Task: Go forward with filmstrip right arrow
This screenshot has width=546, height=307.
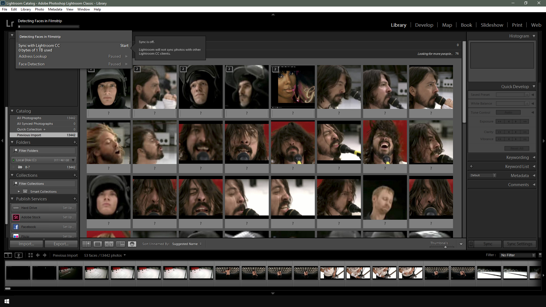Action: click(x=45, y=255)
